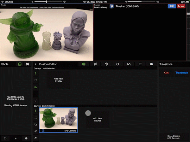The image size is (190, 142).
Task: Toggle the link icon in Sources sidebar
Action: (35, 131)
